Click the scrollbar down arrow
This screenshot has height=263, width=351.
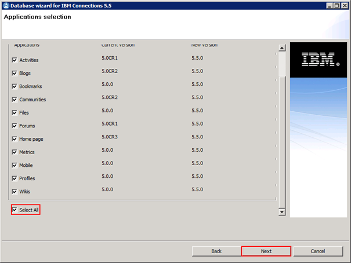(283, 213)
